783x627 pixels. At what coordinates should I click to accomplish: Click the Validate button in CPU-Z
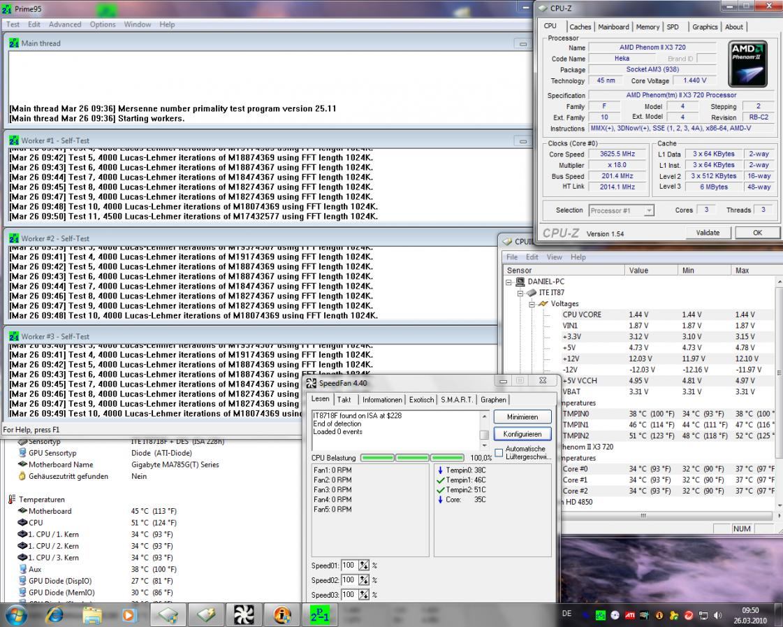[708, 233]
